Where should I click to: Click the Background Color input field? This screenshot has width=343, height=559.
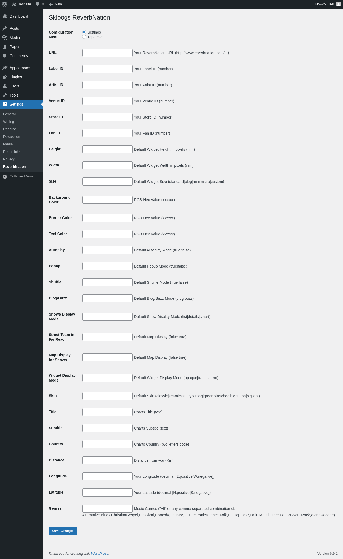(107, 200)
